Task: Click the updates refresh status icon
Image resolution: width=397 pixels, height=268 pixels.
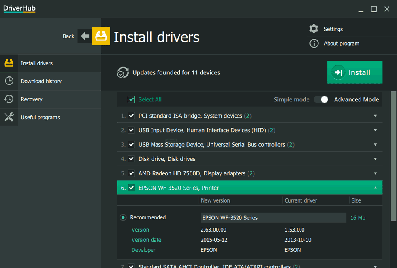Action: click(x=123, y=72)
